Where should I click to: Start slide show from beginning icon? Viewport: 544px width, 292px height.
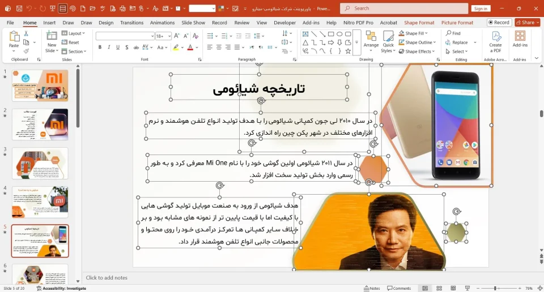click(x=53, y=8)
